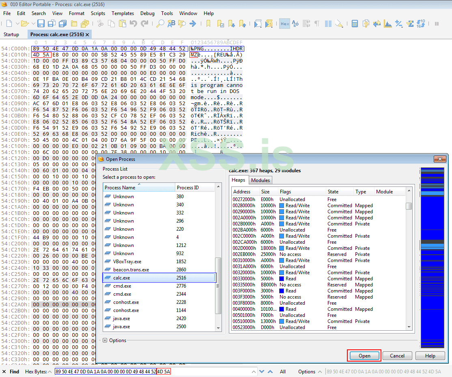Switch to the Modules tab
This screenshot has width=452, height=377.
pyautogui.click(x=260, y=180)
